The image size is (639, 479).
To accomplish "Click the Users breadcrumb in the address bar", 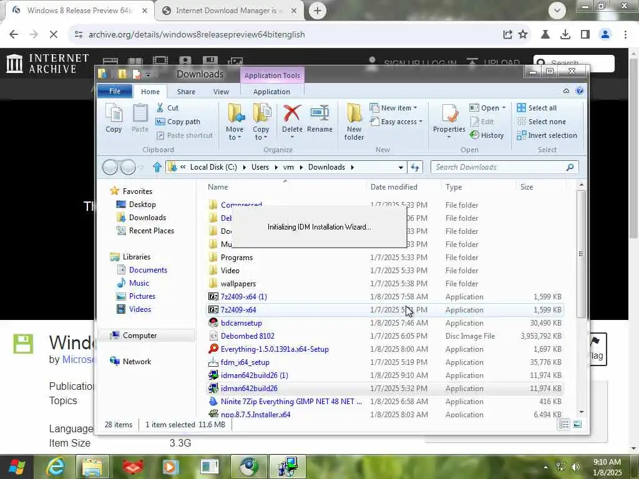I will (260, 167).
